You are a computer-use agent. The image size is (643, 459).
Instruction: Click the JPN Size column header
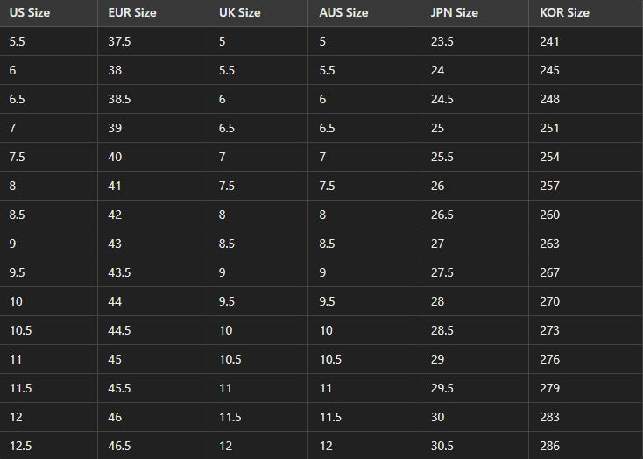point(455,13)
